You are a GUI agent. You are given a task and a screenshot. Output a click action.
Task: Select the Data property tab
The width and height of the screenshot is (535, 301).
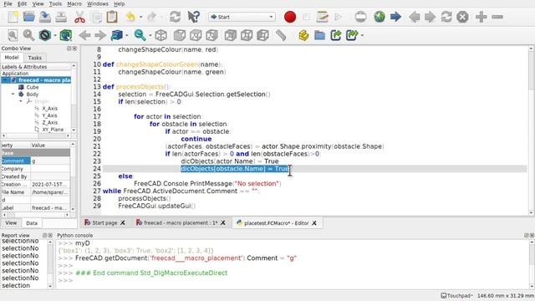[x=32, y=223]
